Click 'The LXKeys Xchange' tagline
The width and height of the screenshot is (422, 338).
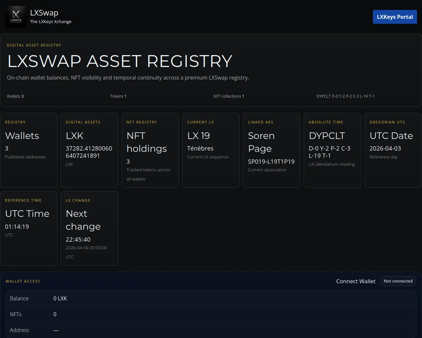click(x=50, y=22)
